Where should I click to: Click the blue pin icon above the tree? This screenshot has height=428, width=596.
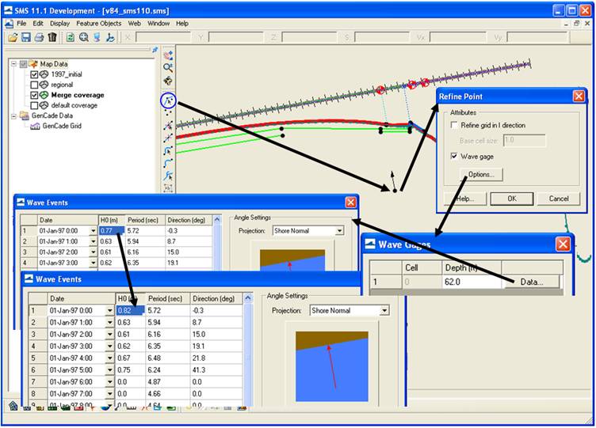[x=155, y=50]
